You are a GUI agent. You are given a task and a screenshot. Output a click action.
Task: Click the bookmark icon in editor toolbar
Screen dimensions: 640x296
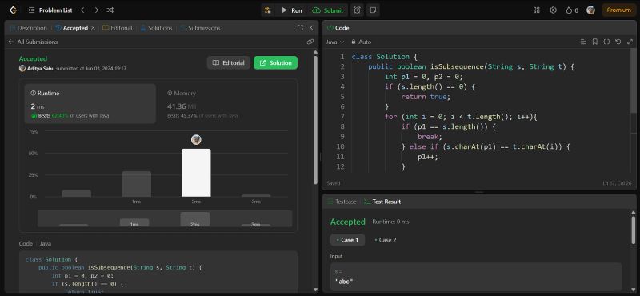pos(594,42)
